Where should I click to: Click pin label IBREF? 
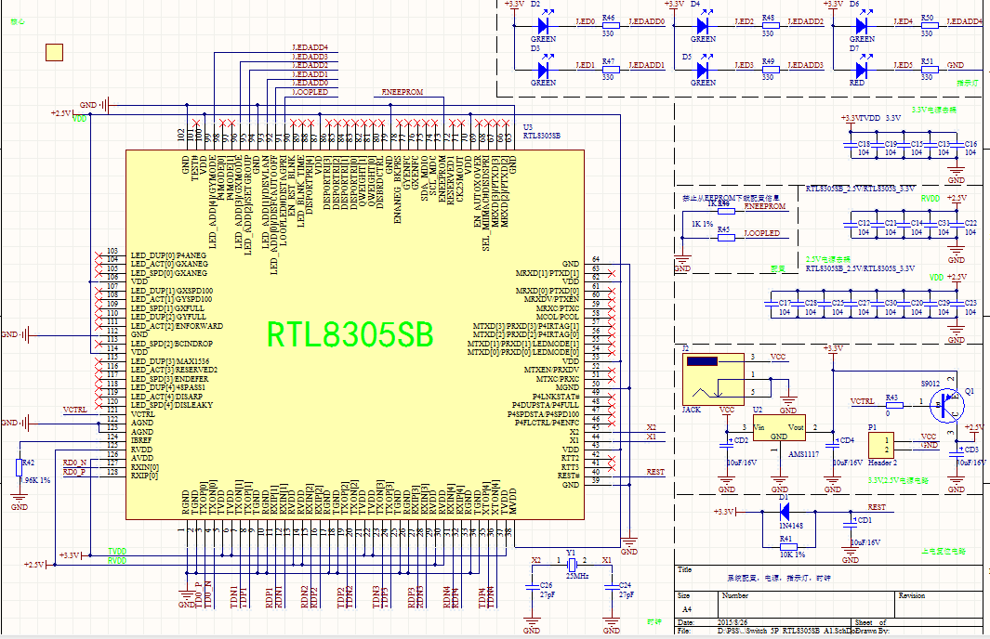click(141, 440)
